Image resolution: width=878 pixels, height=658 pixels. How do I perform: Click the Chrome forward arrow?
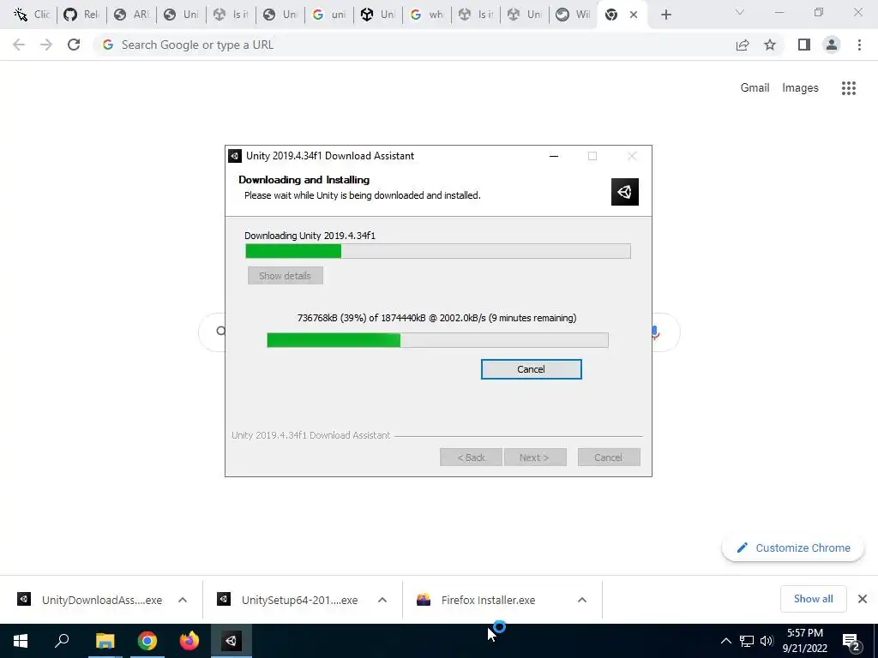pyautogui.click(x=46, y=45)
